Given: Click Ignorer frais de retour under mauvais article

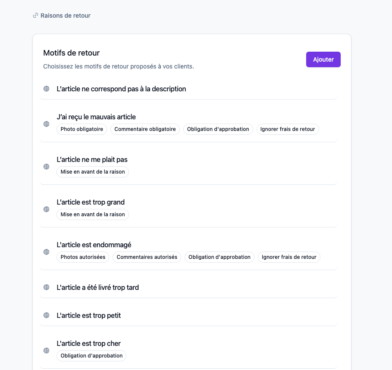Looking at the screenshot, I should [288, 129].
